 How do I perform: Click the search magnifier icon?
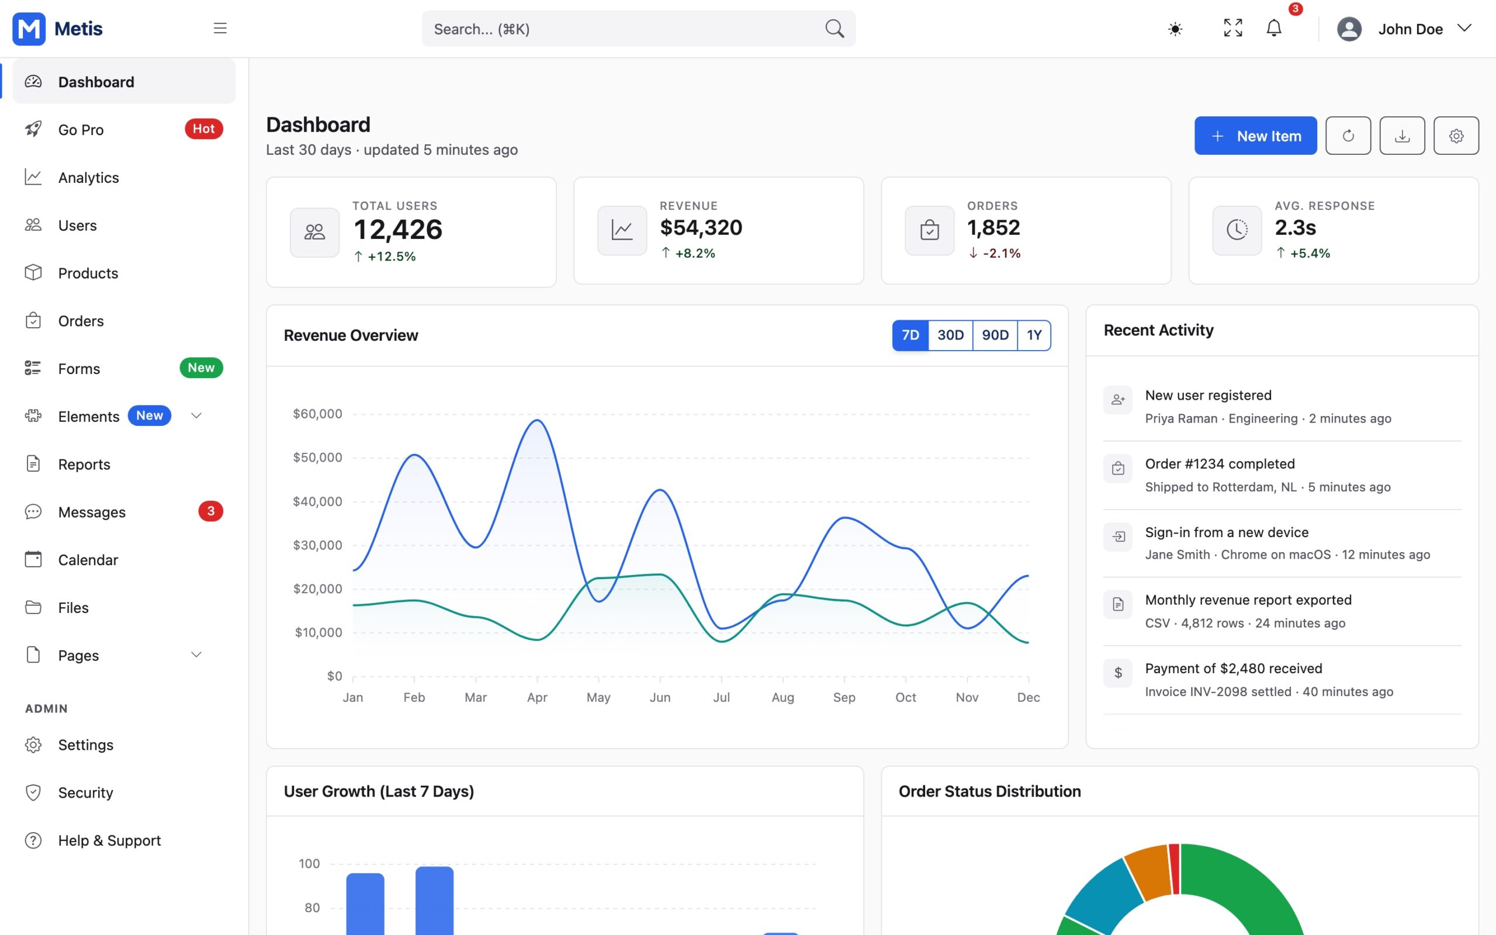[x=834, y=29]
